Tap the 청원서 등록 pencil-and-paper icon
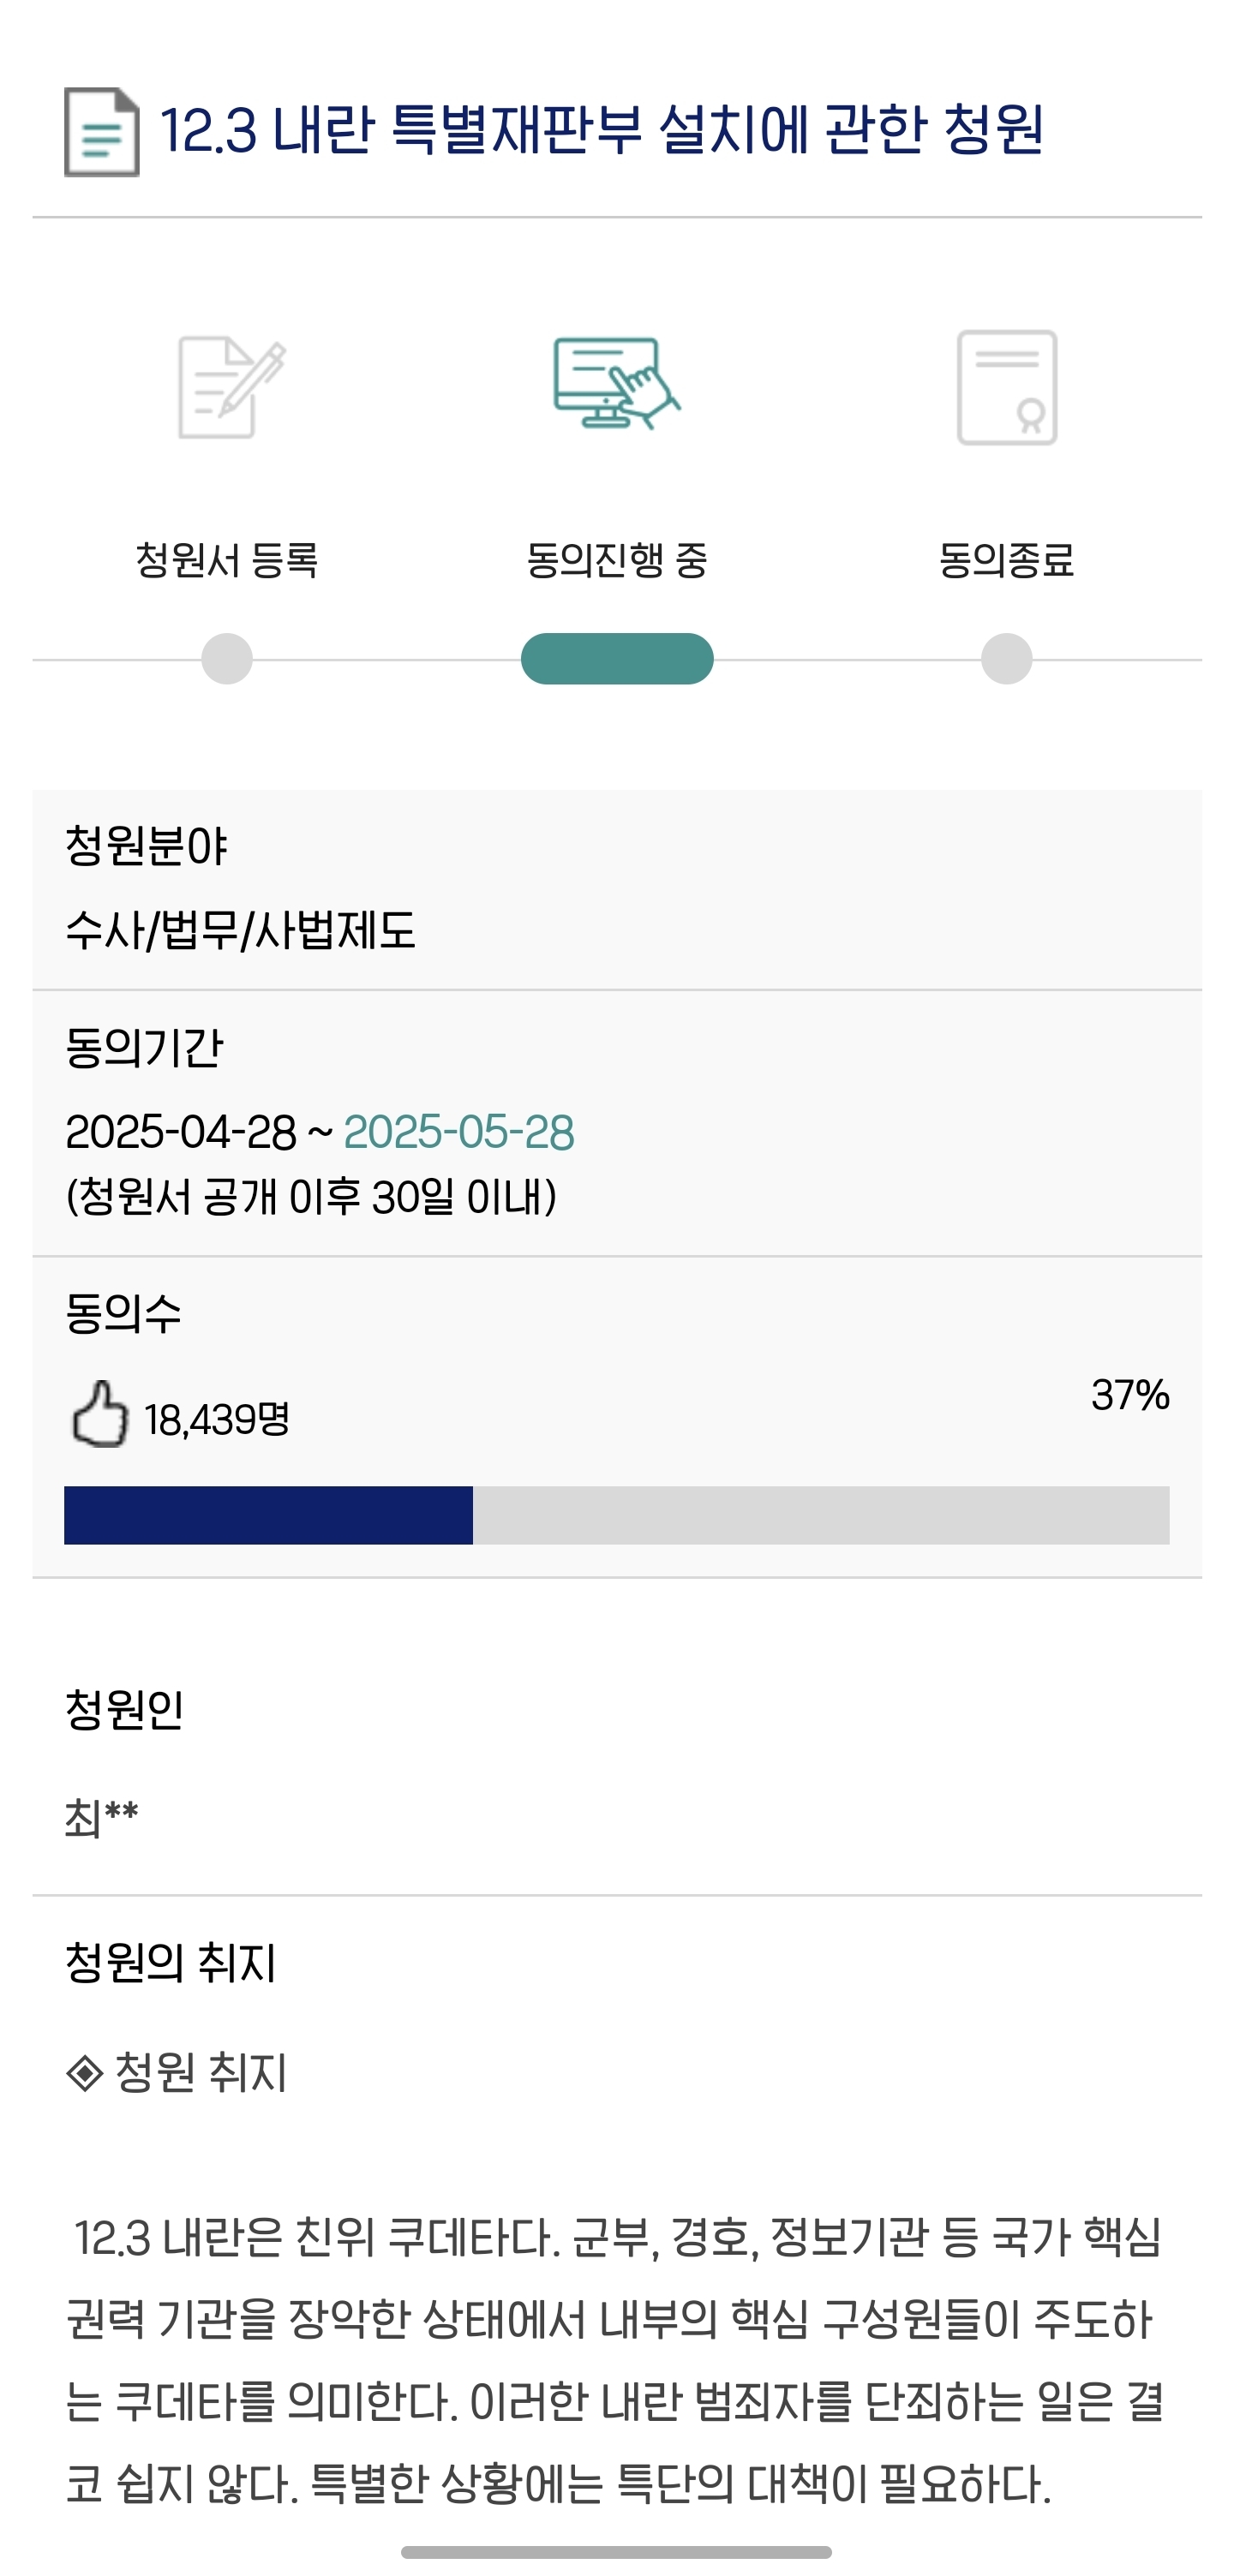The height and width of the screenshot is (2576, 1234). pyautogui.click(x=230, y=387)
